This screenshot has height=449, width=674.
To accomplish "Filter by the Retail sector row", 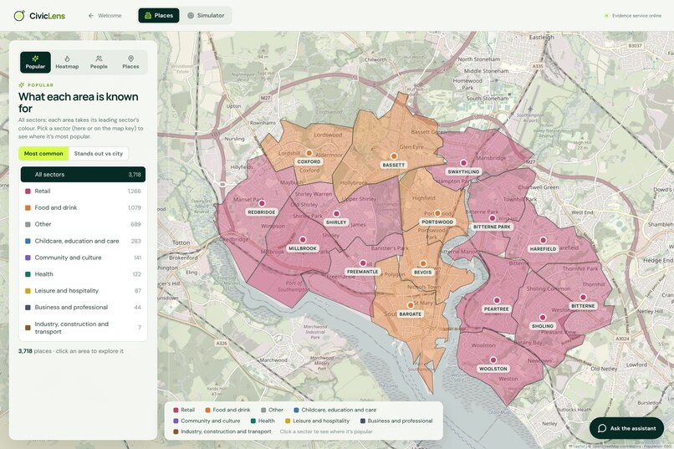I will pos(83,191).
